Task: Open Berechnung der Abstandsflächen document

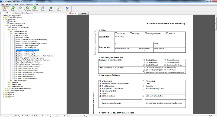Action: [26, 52]
